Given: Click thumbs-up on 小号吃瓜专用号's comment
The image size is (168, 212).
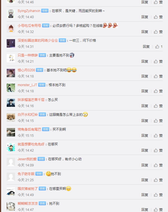Looking at the screenshot, I should (158, 32).
